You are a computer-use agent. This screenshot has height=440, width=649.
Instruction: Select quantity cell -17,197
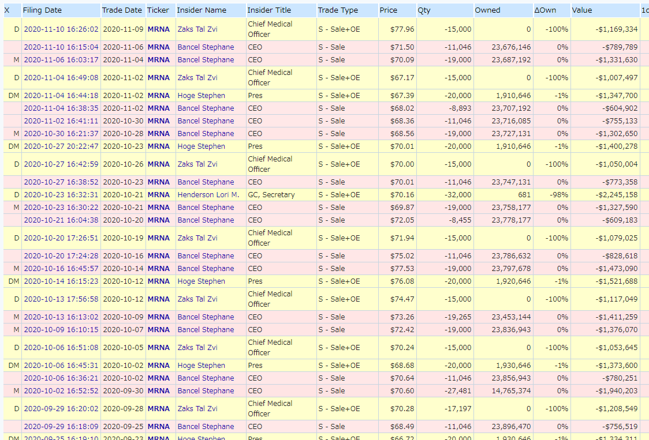[458, 408]
